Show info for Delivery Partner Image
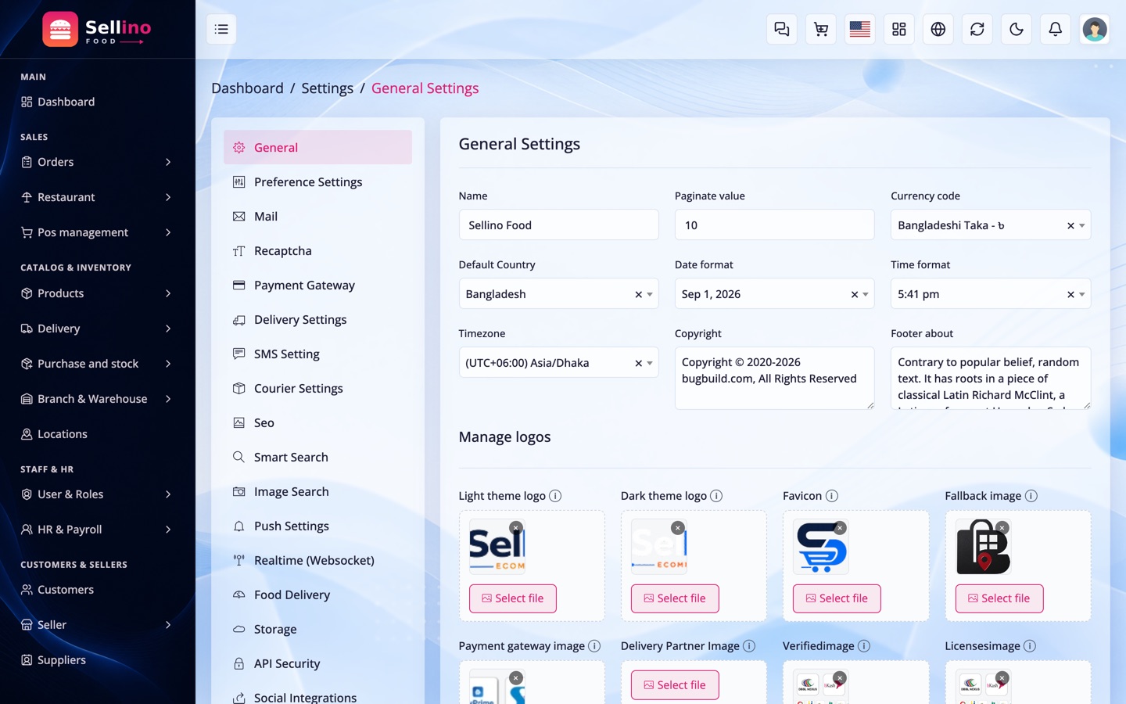 [749, 646]
